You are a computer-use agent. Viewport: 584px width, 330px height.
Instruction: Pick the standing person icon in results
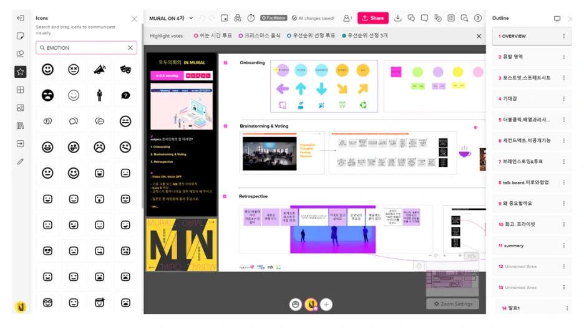coord(99,95)
